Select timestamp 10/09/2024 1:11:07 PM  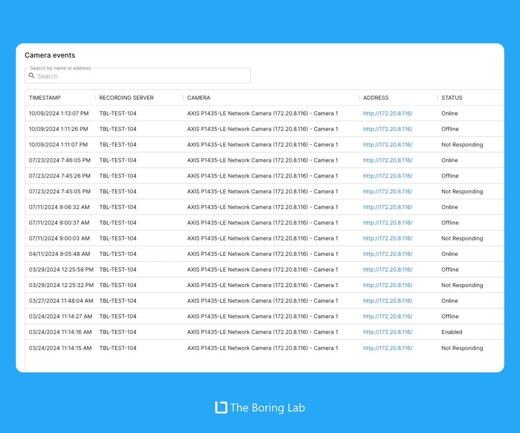pos(58,145)
